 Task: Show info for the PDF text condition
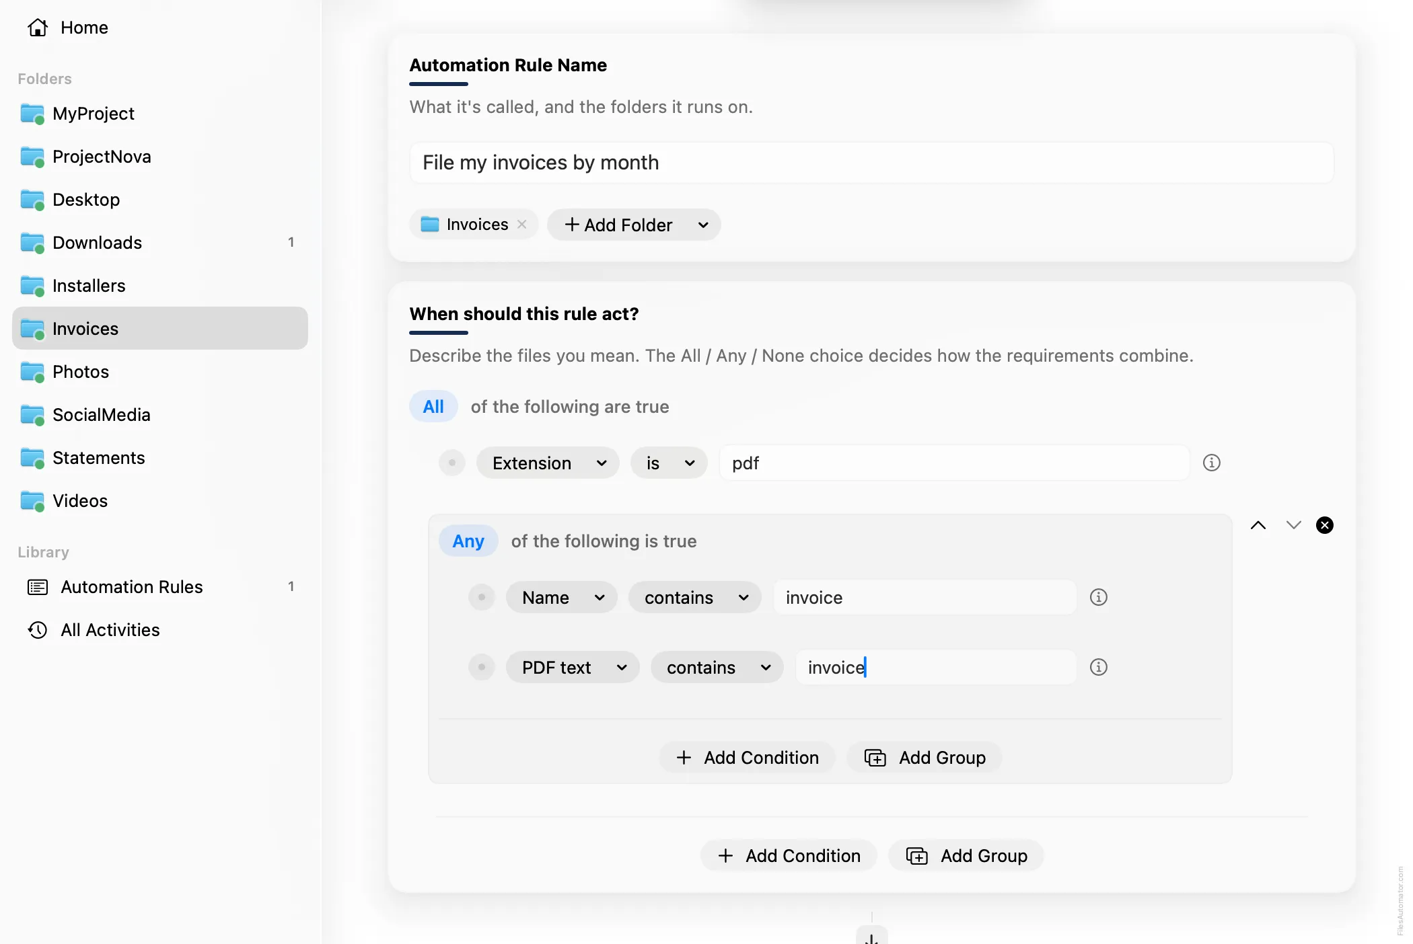click(x=1098, y=667)
